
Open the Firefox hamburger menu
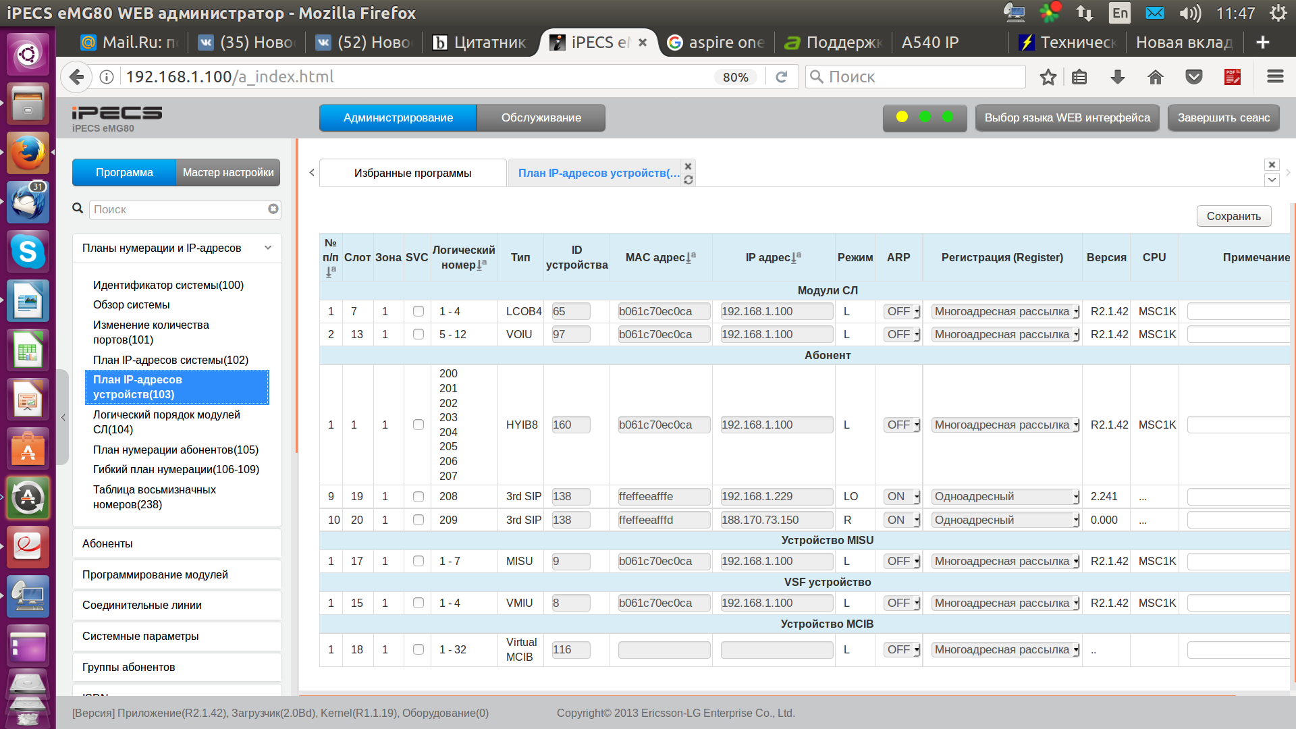click(x=1275, y=77)
